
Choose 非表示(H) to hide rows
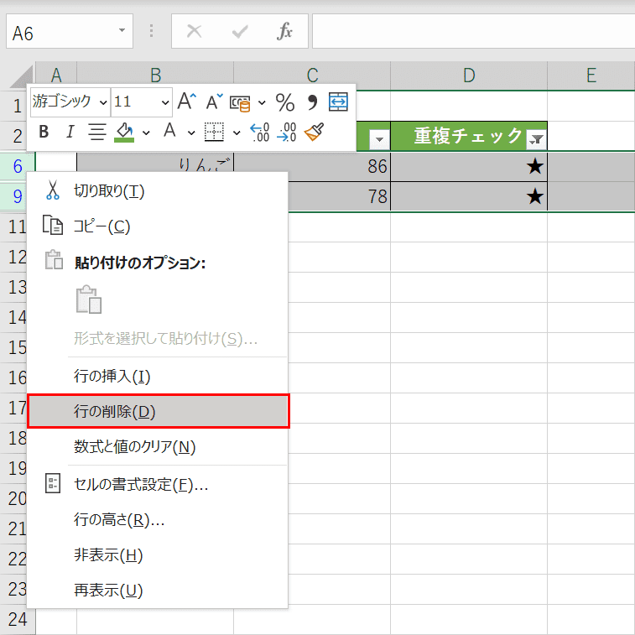(x=158, y=554)
